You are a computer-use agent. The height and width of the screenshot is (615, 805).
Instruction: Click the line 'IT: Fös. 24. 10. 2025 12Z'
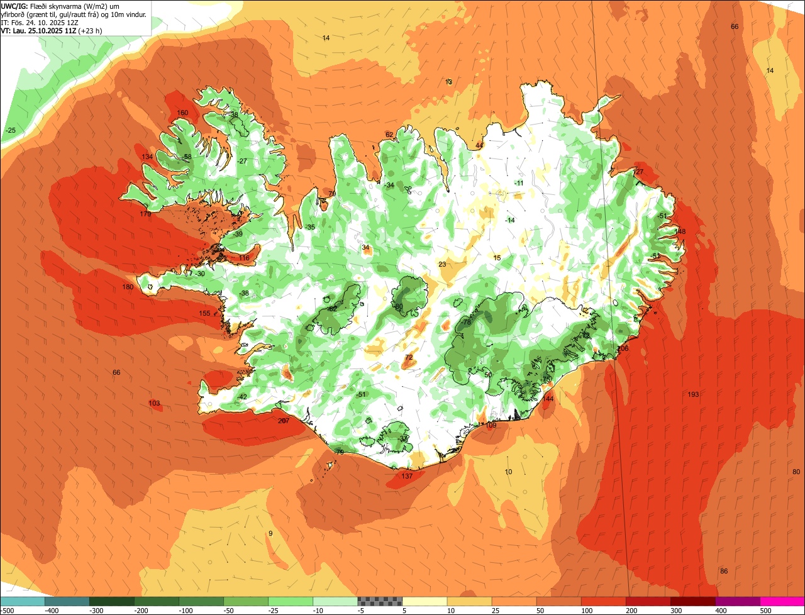coord(41,22)
